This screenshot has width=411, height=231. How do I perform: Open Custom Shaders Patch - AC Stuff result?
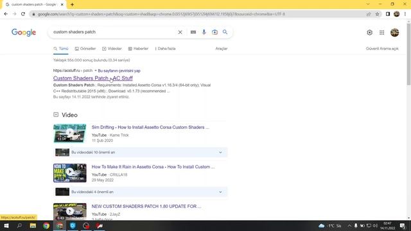coord(92,78)
